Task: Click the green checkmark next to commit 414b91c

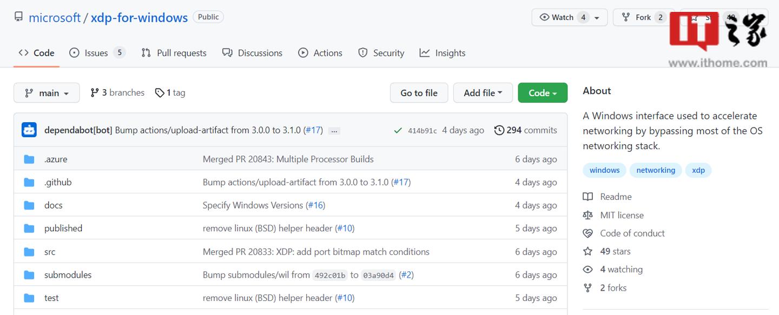Action: coord(398,130)
